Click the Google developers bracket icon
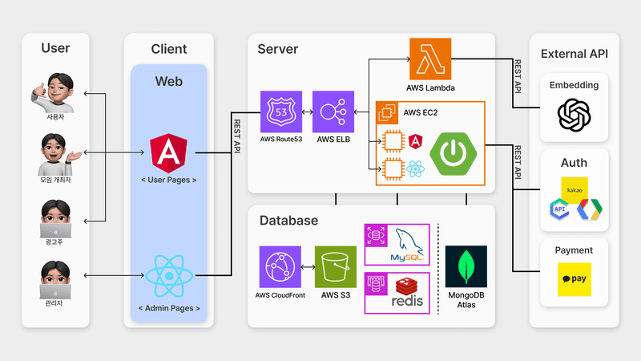 tap(590, 209)
